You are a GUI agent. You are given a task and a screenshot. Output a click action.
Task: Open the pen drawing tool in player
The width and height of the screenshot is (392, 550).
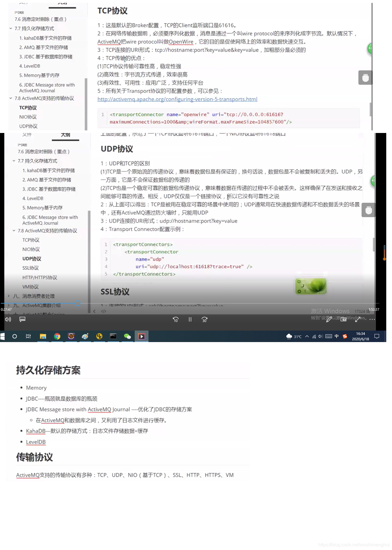coord(329,319)
